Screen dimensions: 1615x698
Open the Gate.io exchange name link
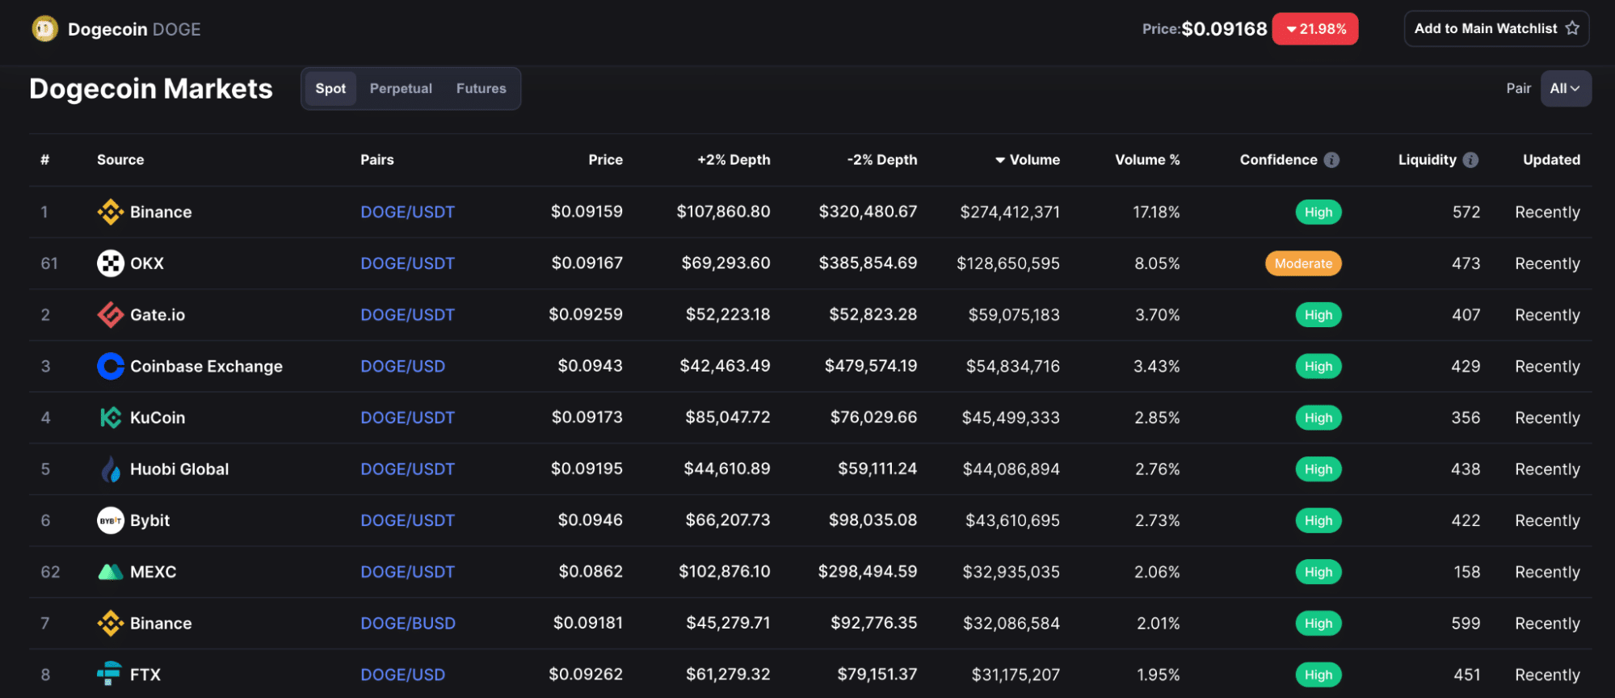coord(158,315)
